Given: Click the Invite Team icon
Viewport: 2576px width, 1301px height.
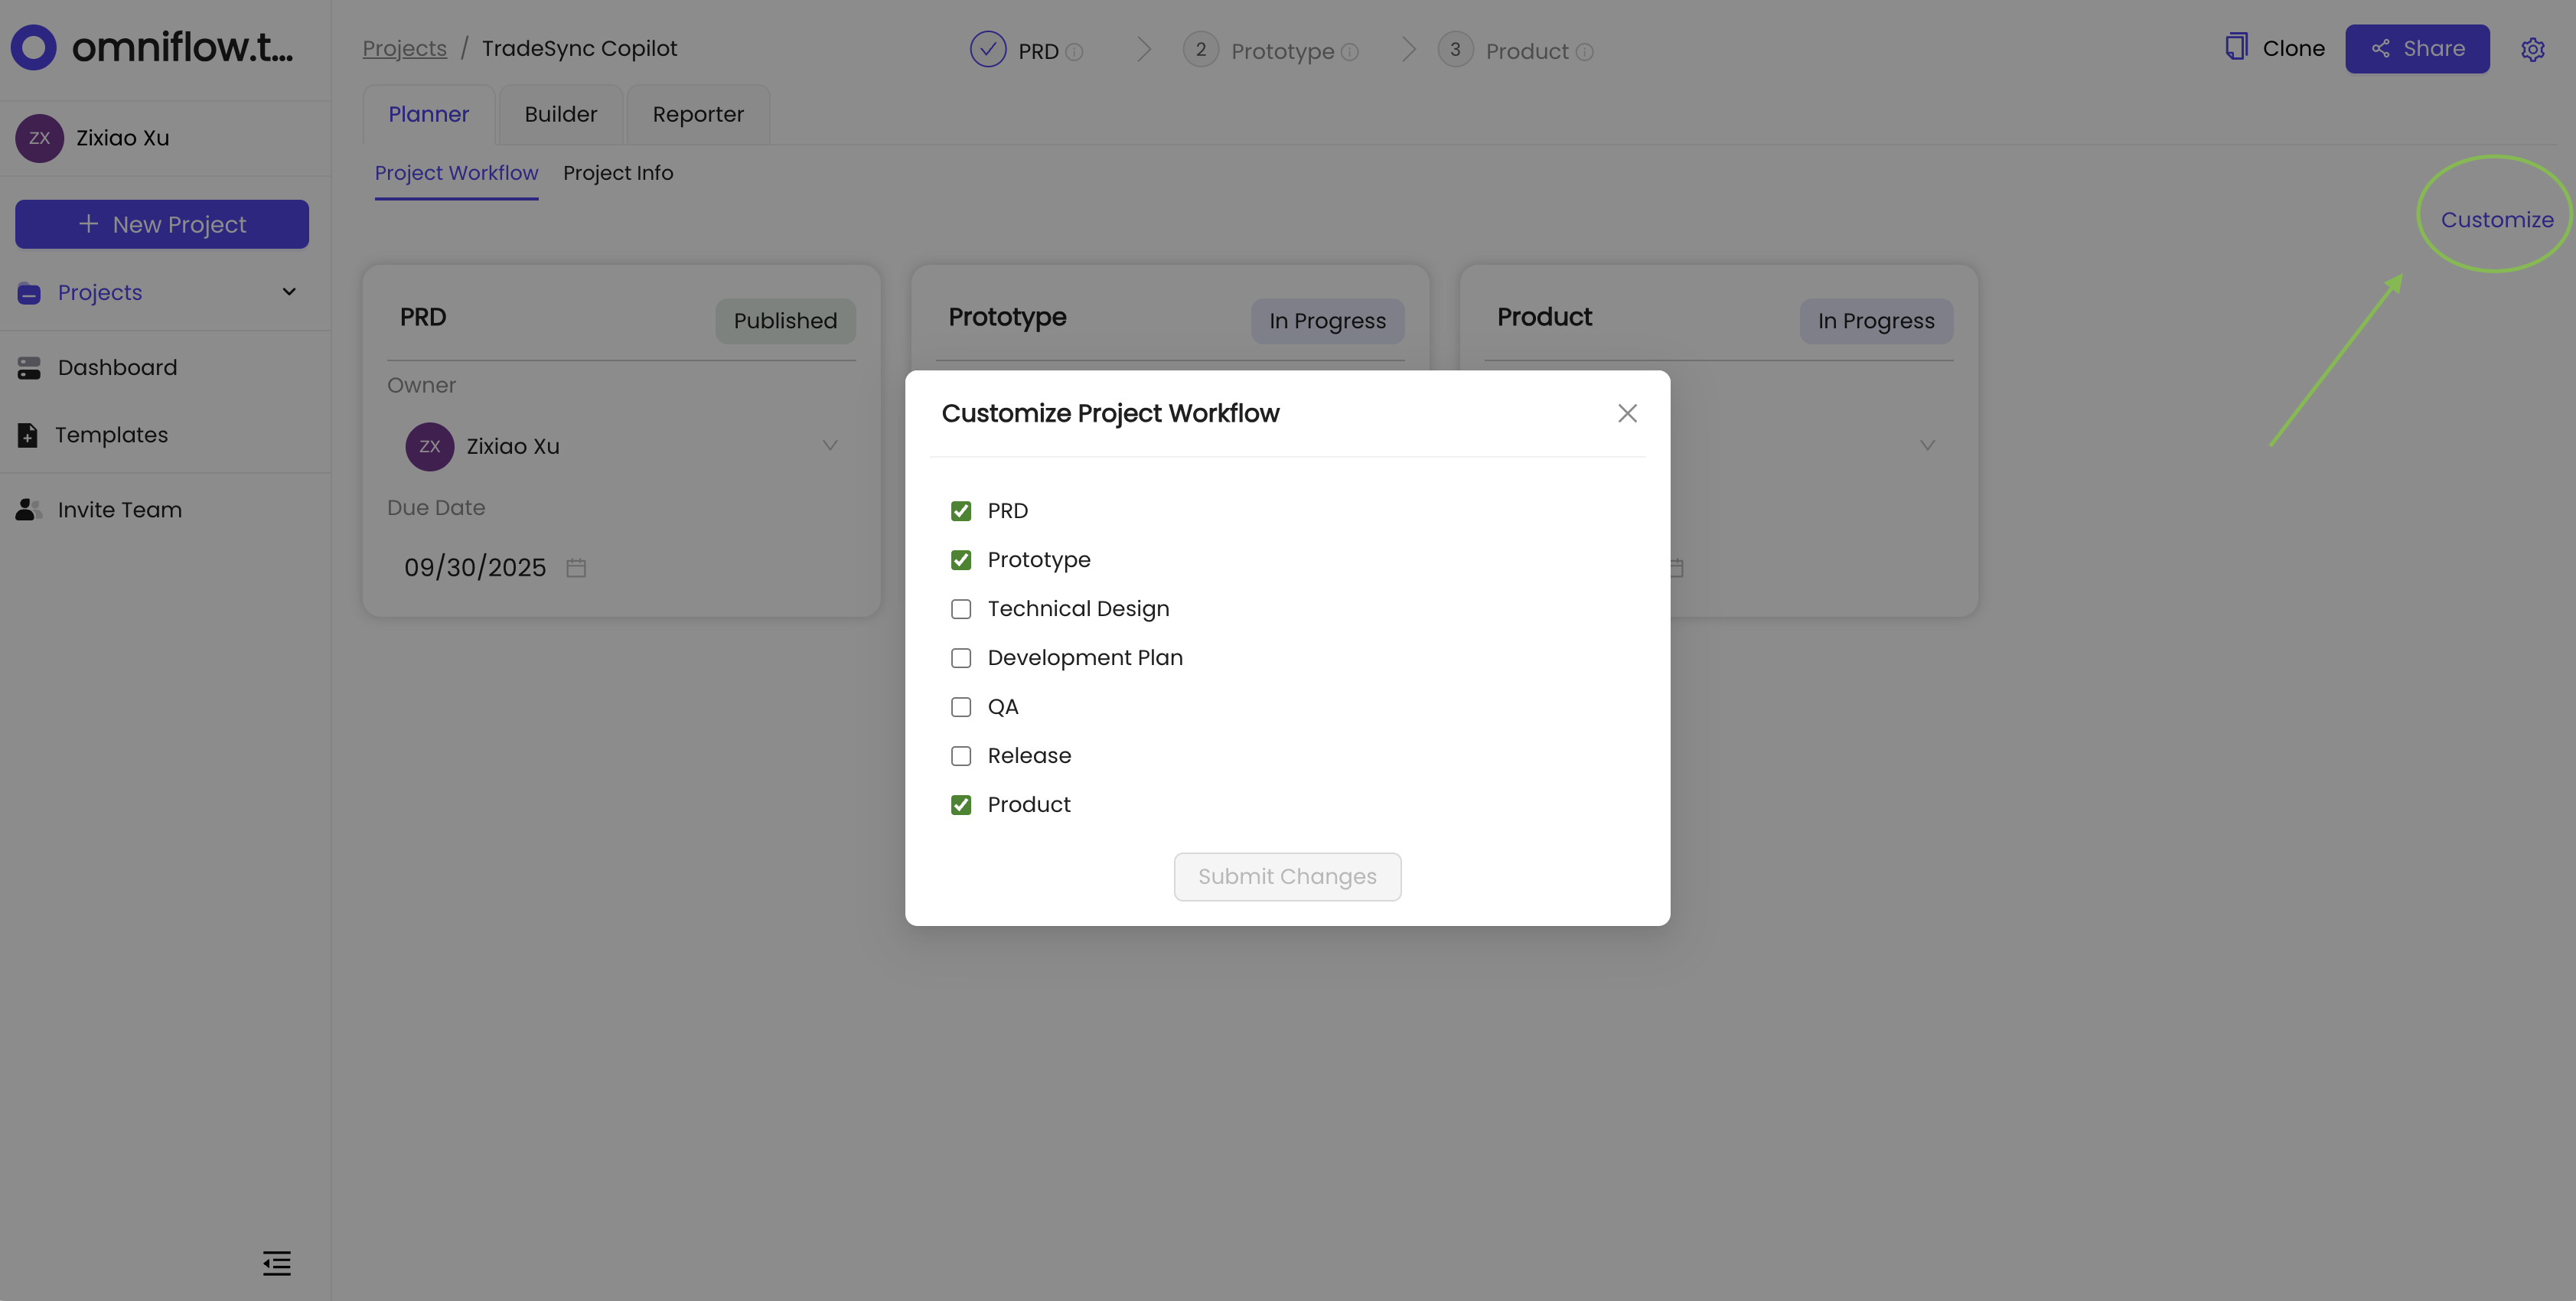Looking at the screenshot, I should 28,509.
